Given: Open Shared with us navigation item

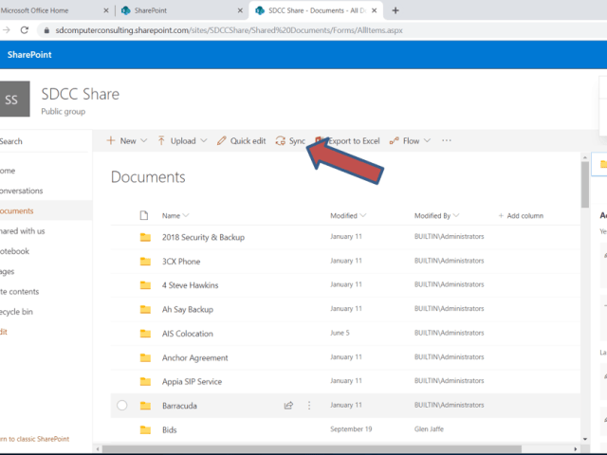Looking at the screenshot, I should tap(23, 231).
